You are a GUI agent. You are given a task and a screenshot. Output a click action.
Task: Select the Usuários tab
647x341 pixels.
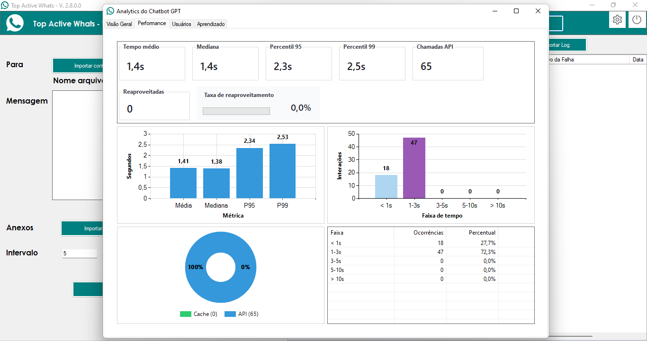[x=181, y=24]
